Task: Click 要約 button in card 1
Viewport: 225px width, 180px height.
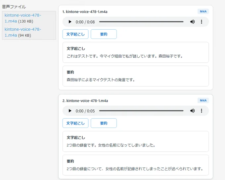Action: 104,34
